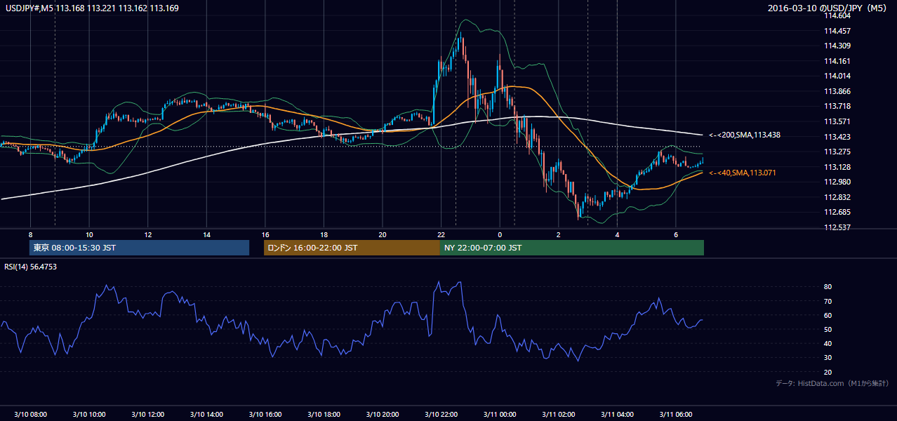
Task: Click the RSI scale value 40
Action: point(828,343)
